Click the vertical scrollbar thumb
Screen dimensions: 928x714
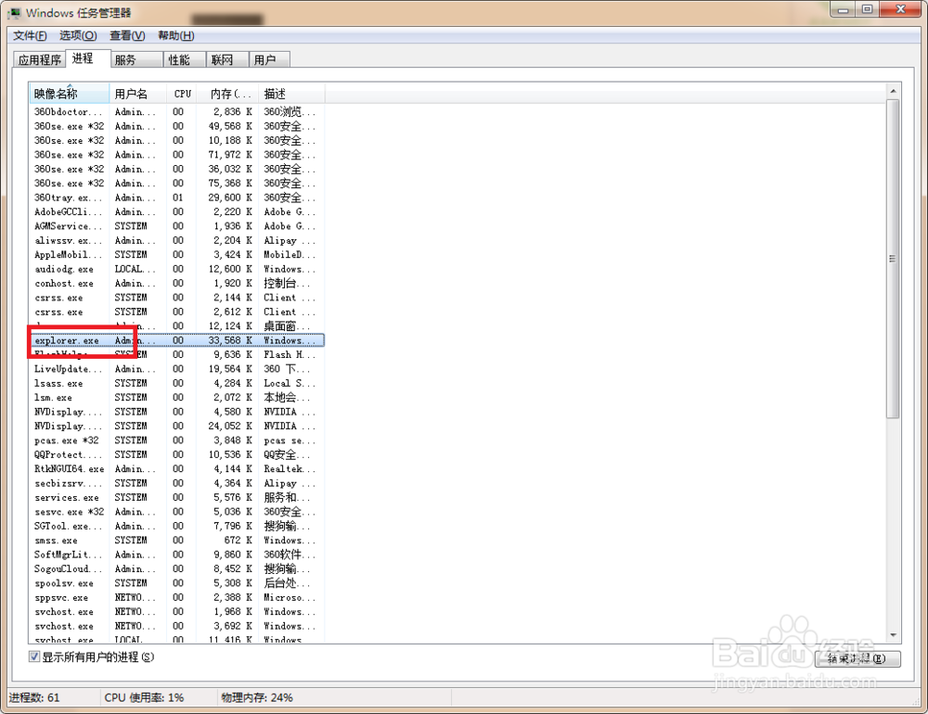point(893,259)
